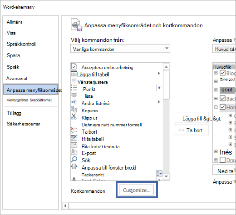Viewport: 236px width, 215px height.
Task: Click the E-post attachment icon
Action: (x=74, y=152)
